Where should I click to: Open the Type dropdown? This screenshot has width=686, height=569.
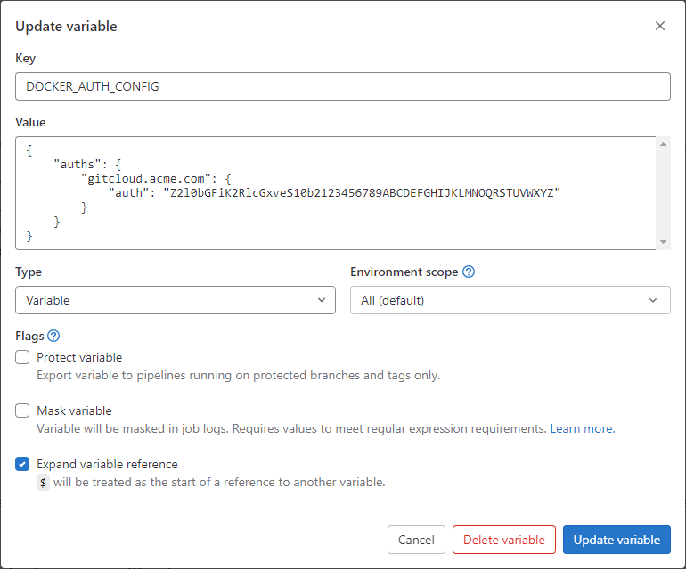click(x=176, y=300)
